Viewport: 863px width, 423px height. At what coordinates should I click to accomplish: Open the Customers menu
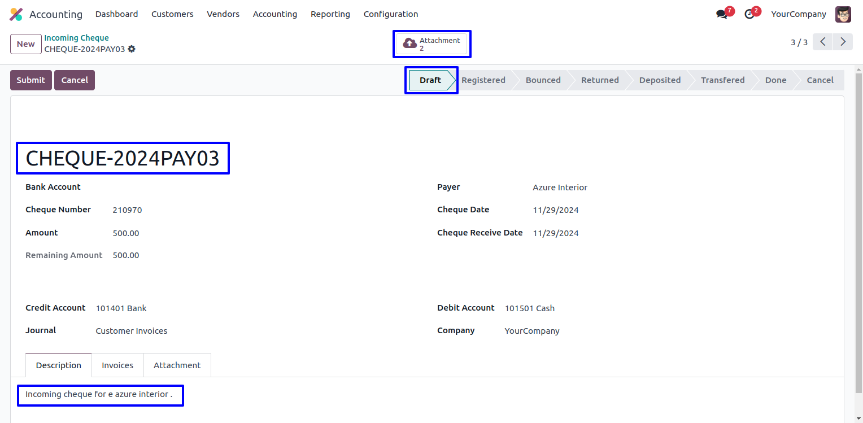pyautogui.click(x=172, y=14)
